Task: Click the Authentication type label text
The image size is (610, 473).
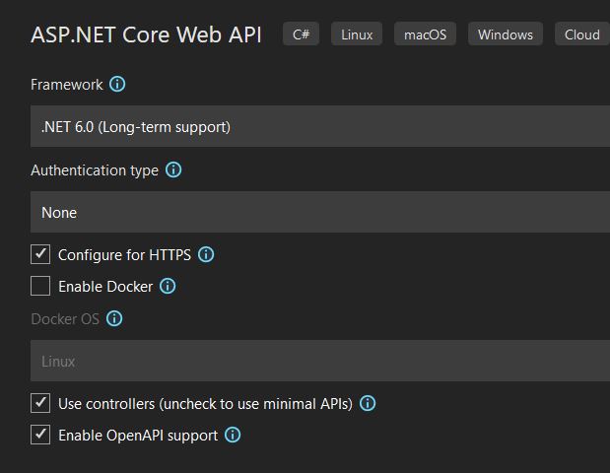Action: click(95, 170)
